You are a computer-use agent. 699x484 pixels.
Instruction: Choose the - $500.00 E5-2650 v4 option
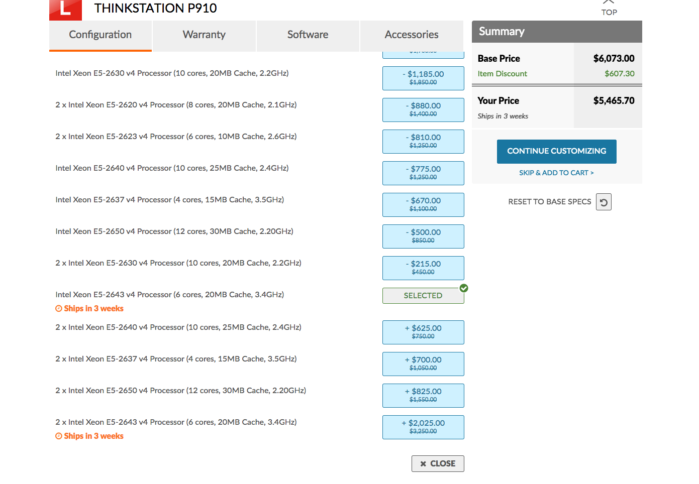click(423, 236)
